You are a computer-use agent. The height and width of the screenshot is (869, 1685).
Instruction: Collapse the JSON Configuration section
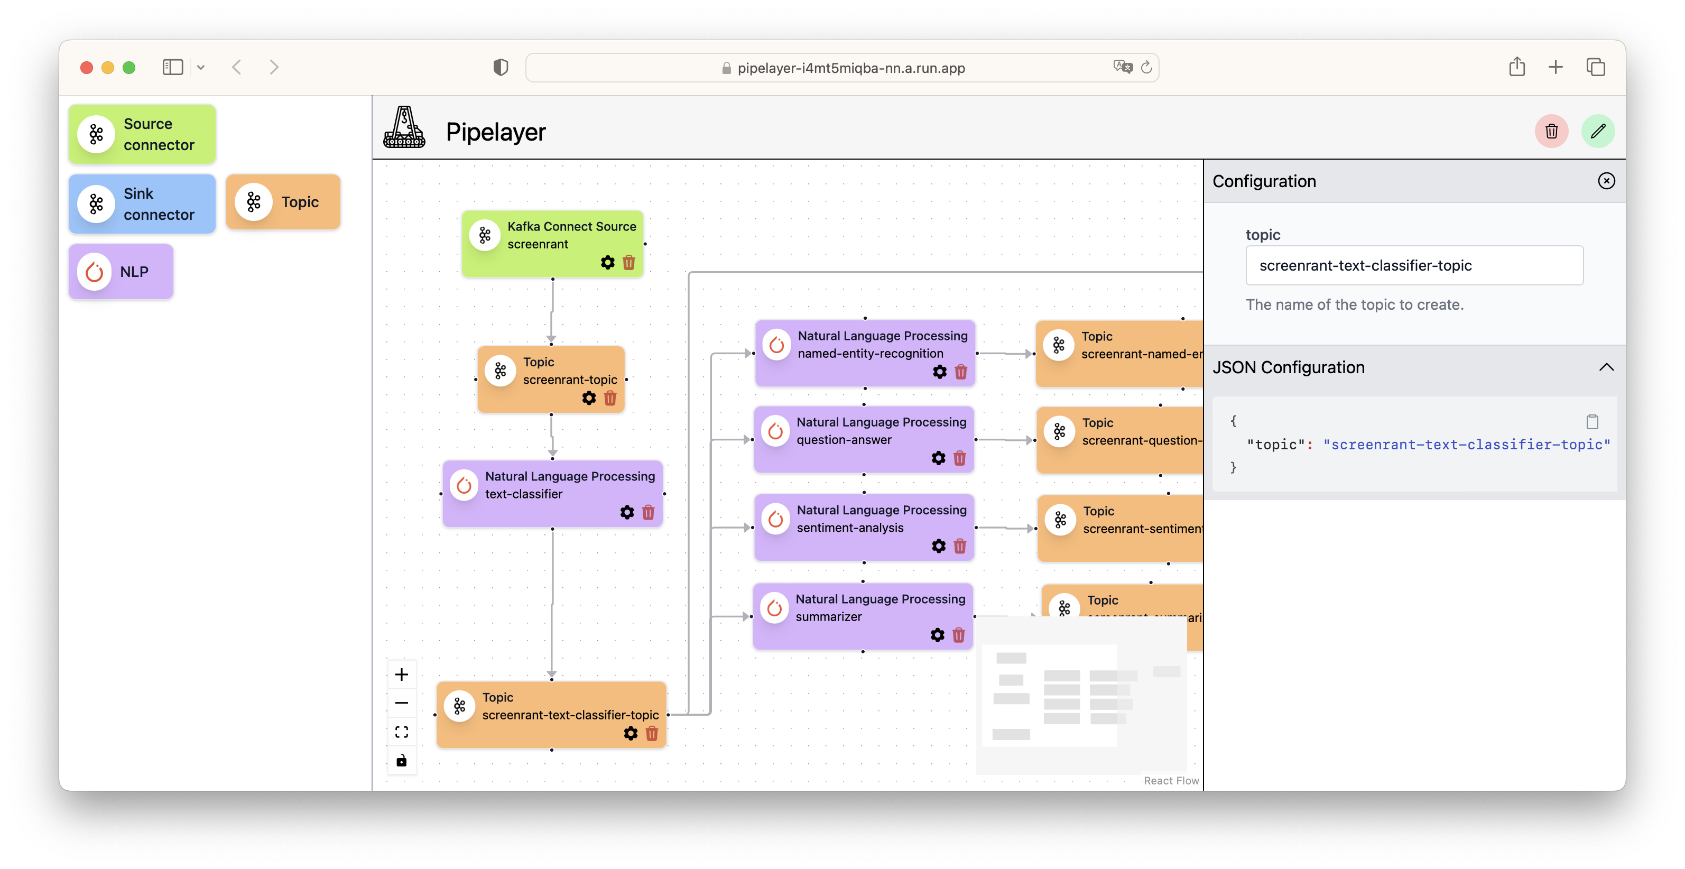click(x=1605, y=367)
